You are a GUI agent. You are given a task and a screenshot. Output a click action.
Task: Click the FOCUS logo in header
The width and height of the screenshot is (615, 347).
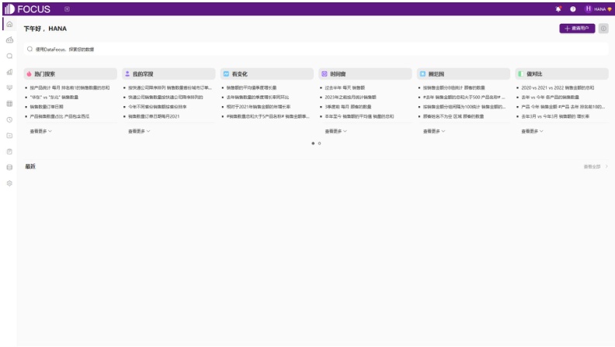point(27,9)
